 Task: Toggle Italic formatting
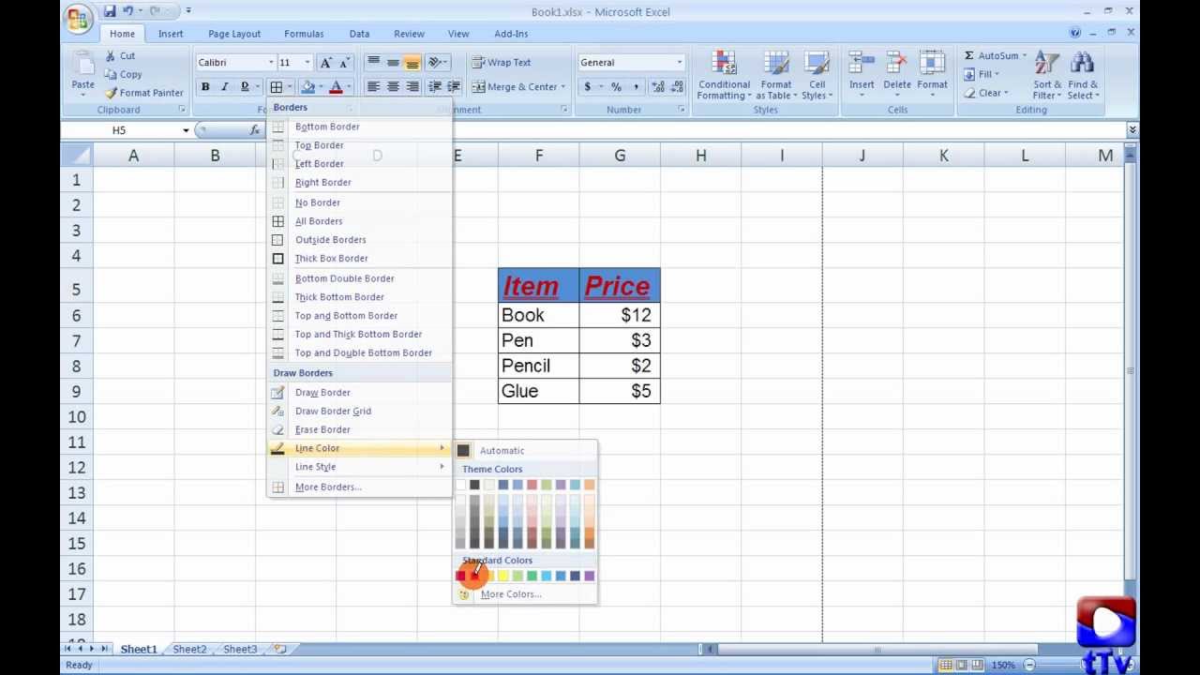point(224,87)
